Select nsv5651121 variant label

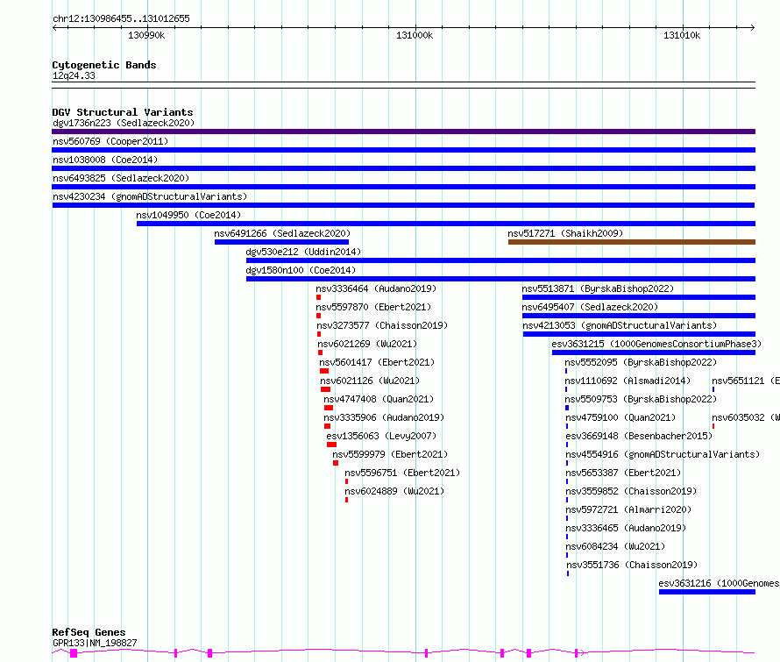[746, 381]
